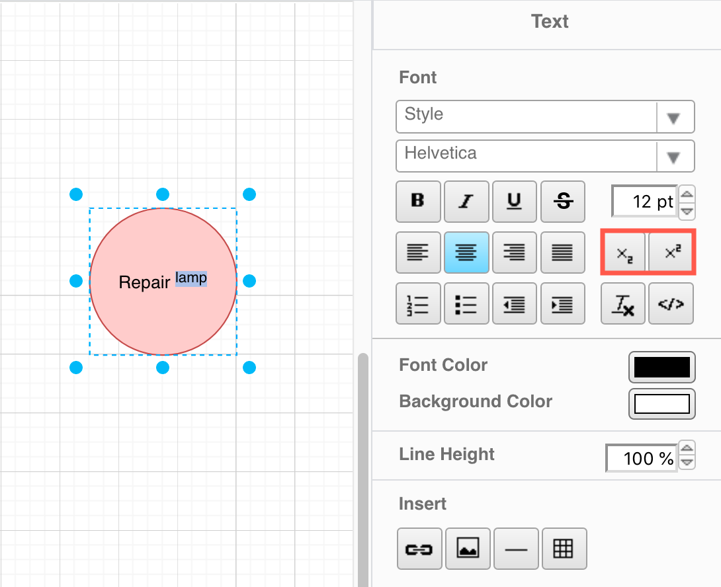Toggle italic formatting
Viewport: 721px width, 587px height.
pos(466,202)
